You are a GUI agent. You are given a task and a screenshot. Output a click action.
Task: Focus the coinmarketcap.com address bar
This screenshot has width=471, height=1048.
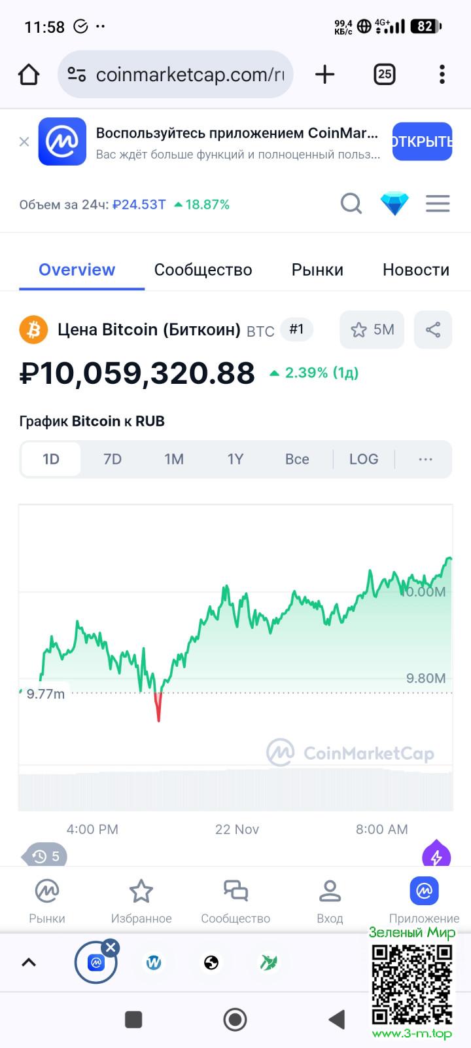coord(190,75)
